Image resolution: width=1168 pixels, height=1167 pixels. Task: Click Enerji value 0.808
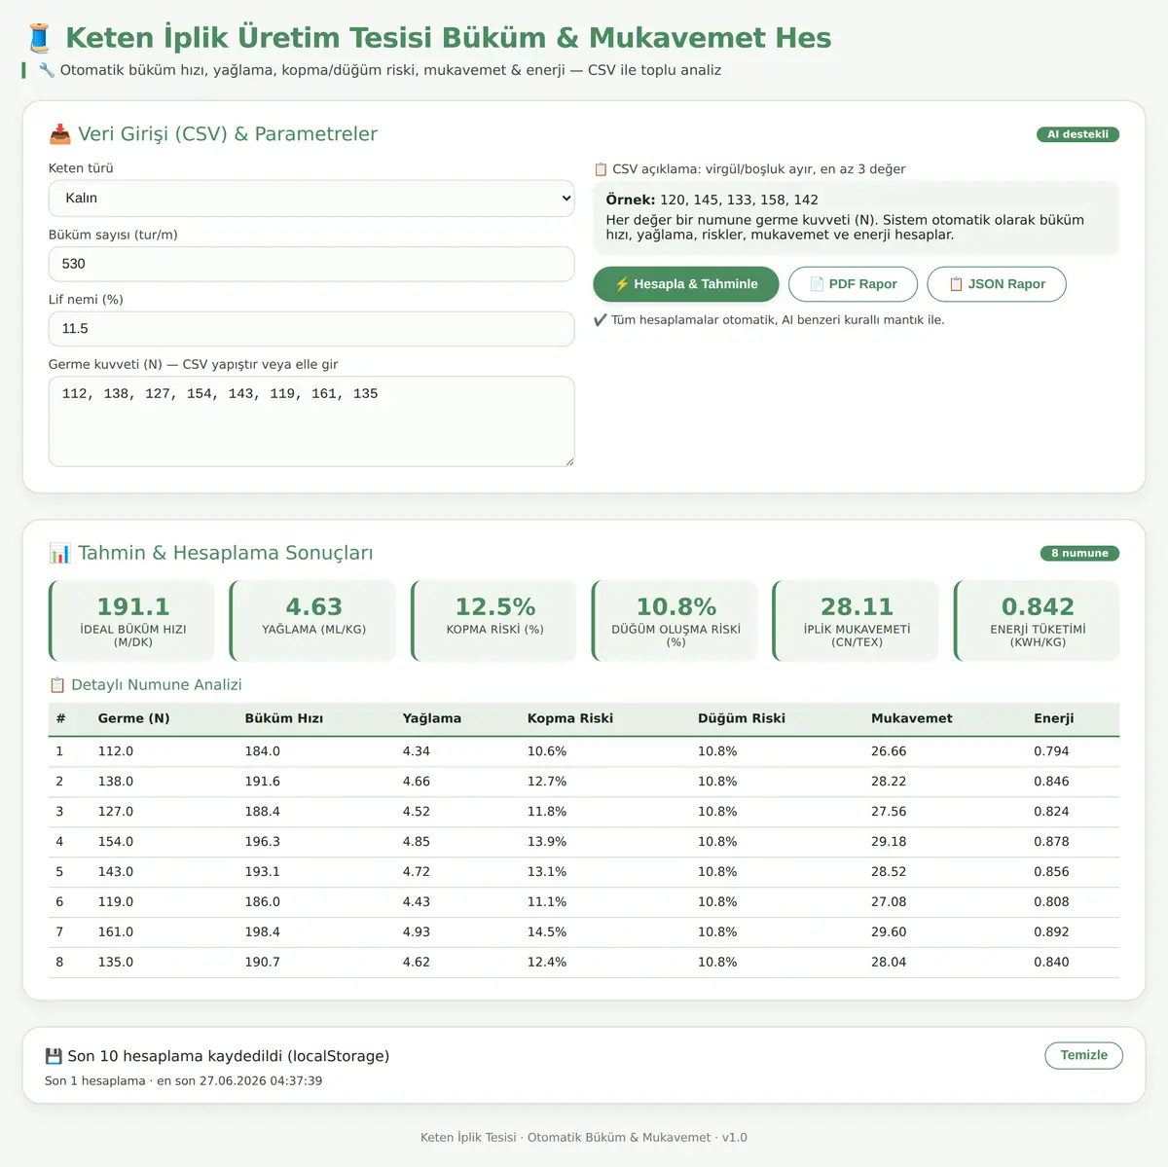1051,902
